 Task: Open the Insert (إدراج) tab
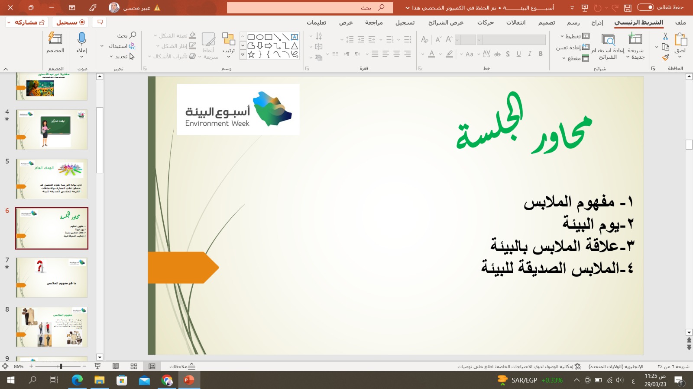(x=597, y=22)
